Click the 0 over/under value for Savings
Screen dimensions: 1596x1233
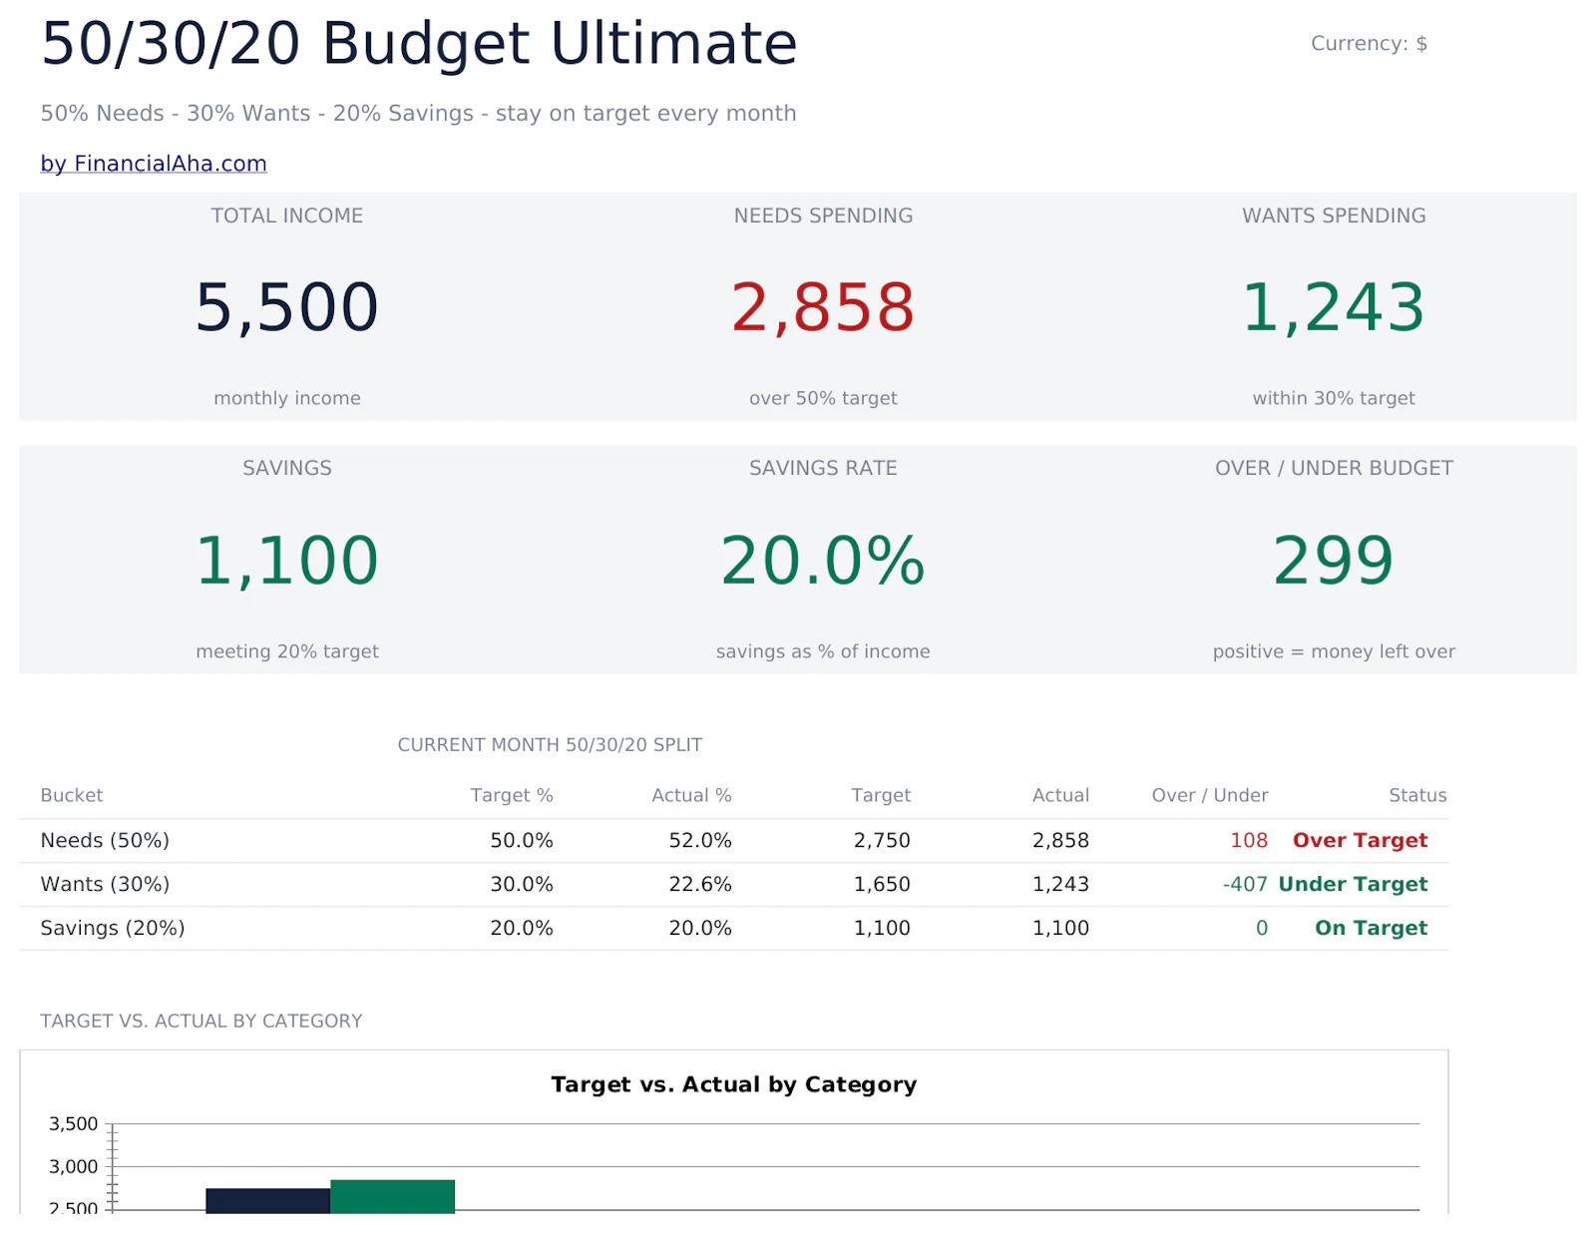(x=1262, y=929)
